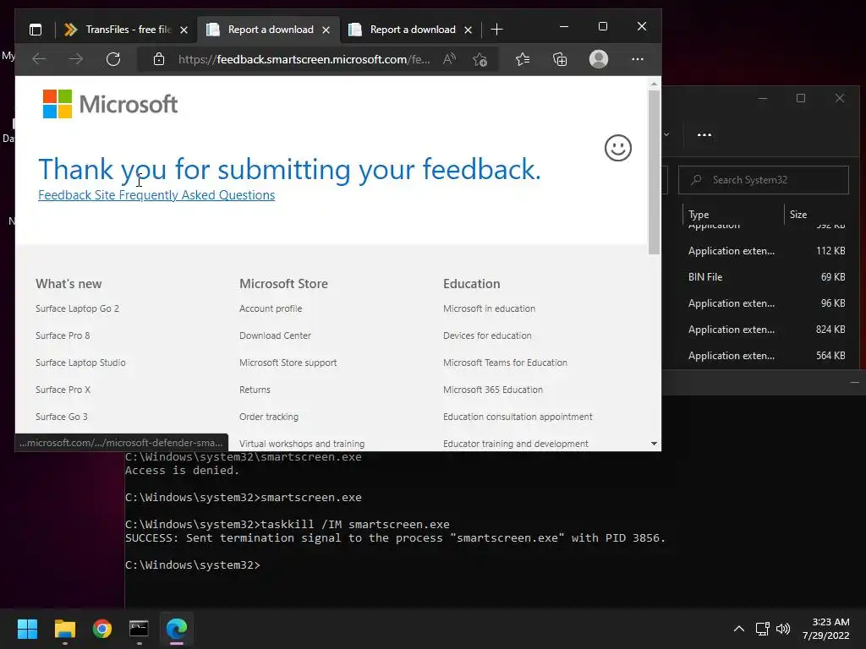Add this page to favorites
The image size is (866, 649).
480,59
